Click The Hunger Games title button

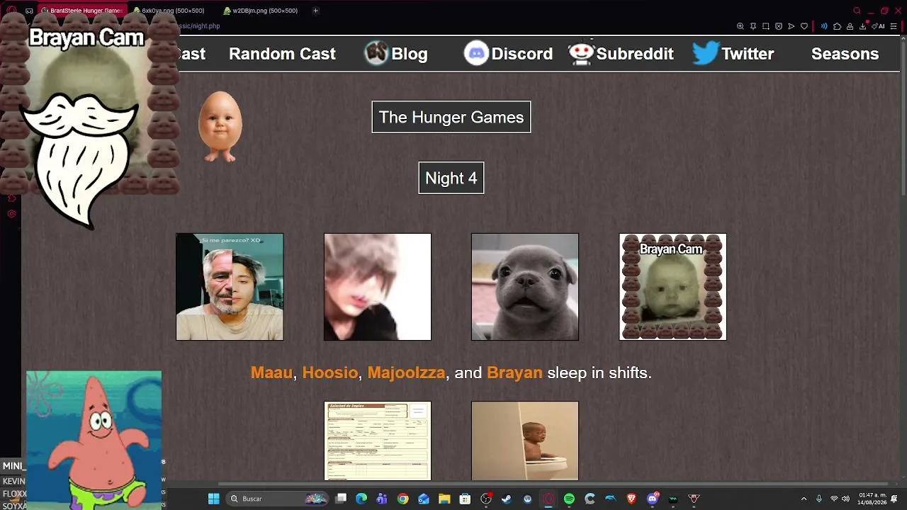point(451,117)
